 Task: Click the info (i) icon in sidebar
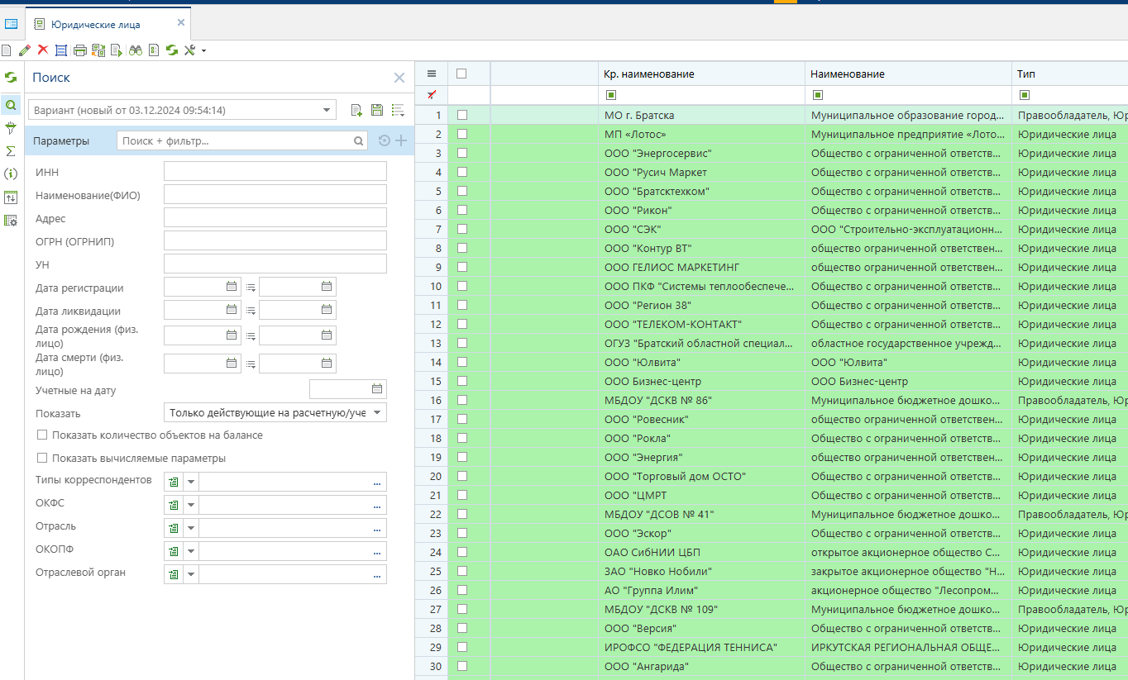[11, 174]
